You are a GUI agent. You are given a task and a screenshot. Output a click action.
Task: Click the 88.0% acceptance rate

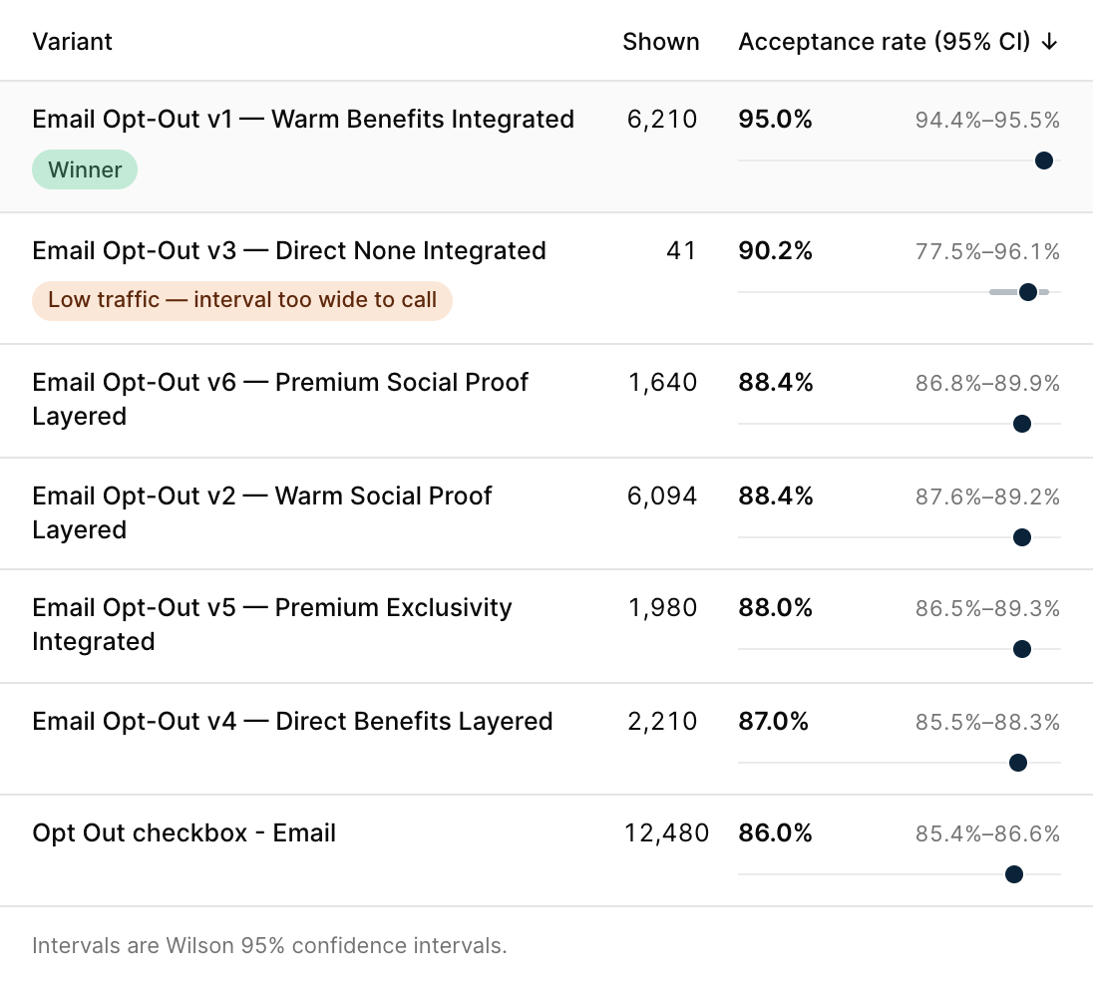tap(775, 608)
